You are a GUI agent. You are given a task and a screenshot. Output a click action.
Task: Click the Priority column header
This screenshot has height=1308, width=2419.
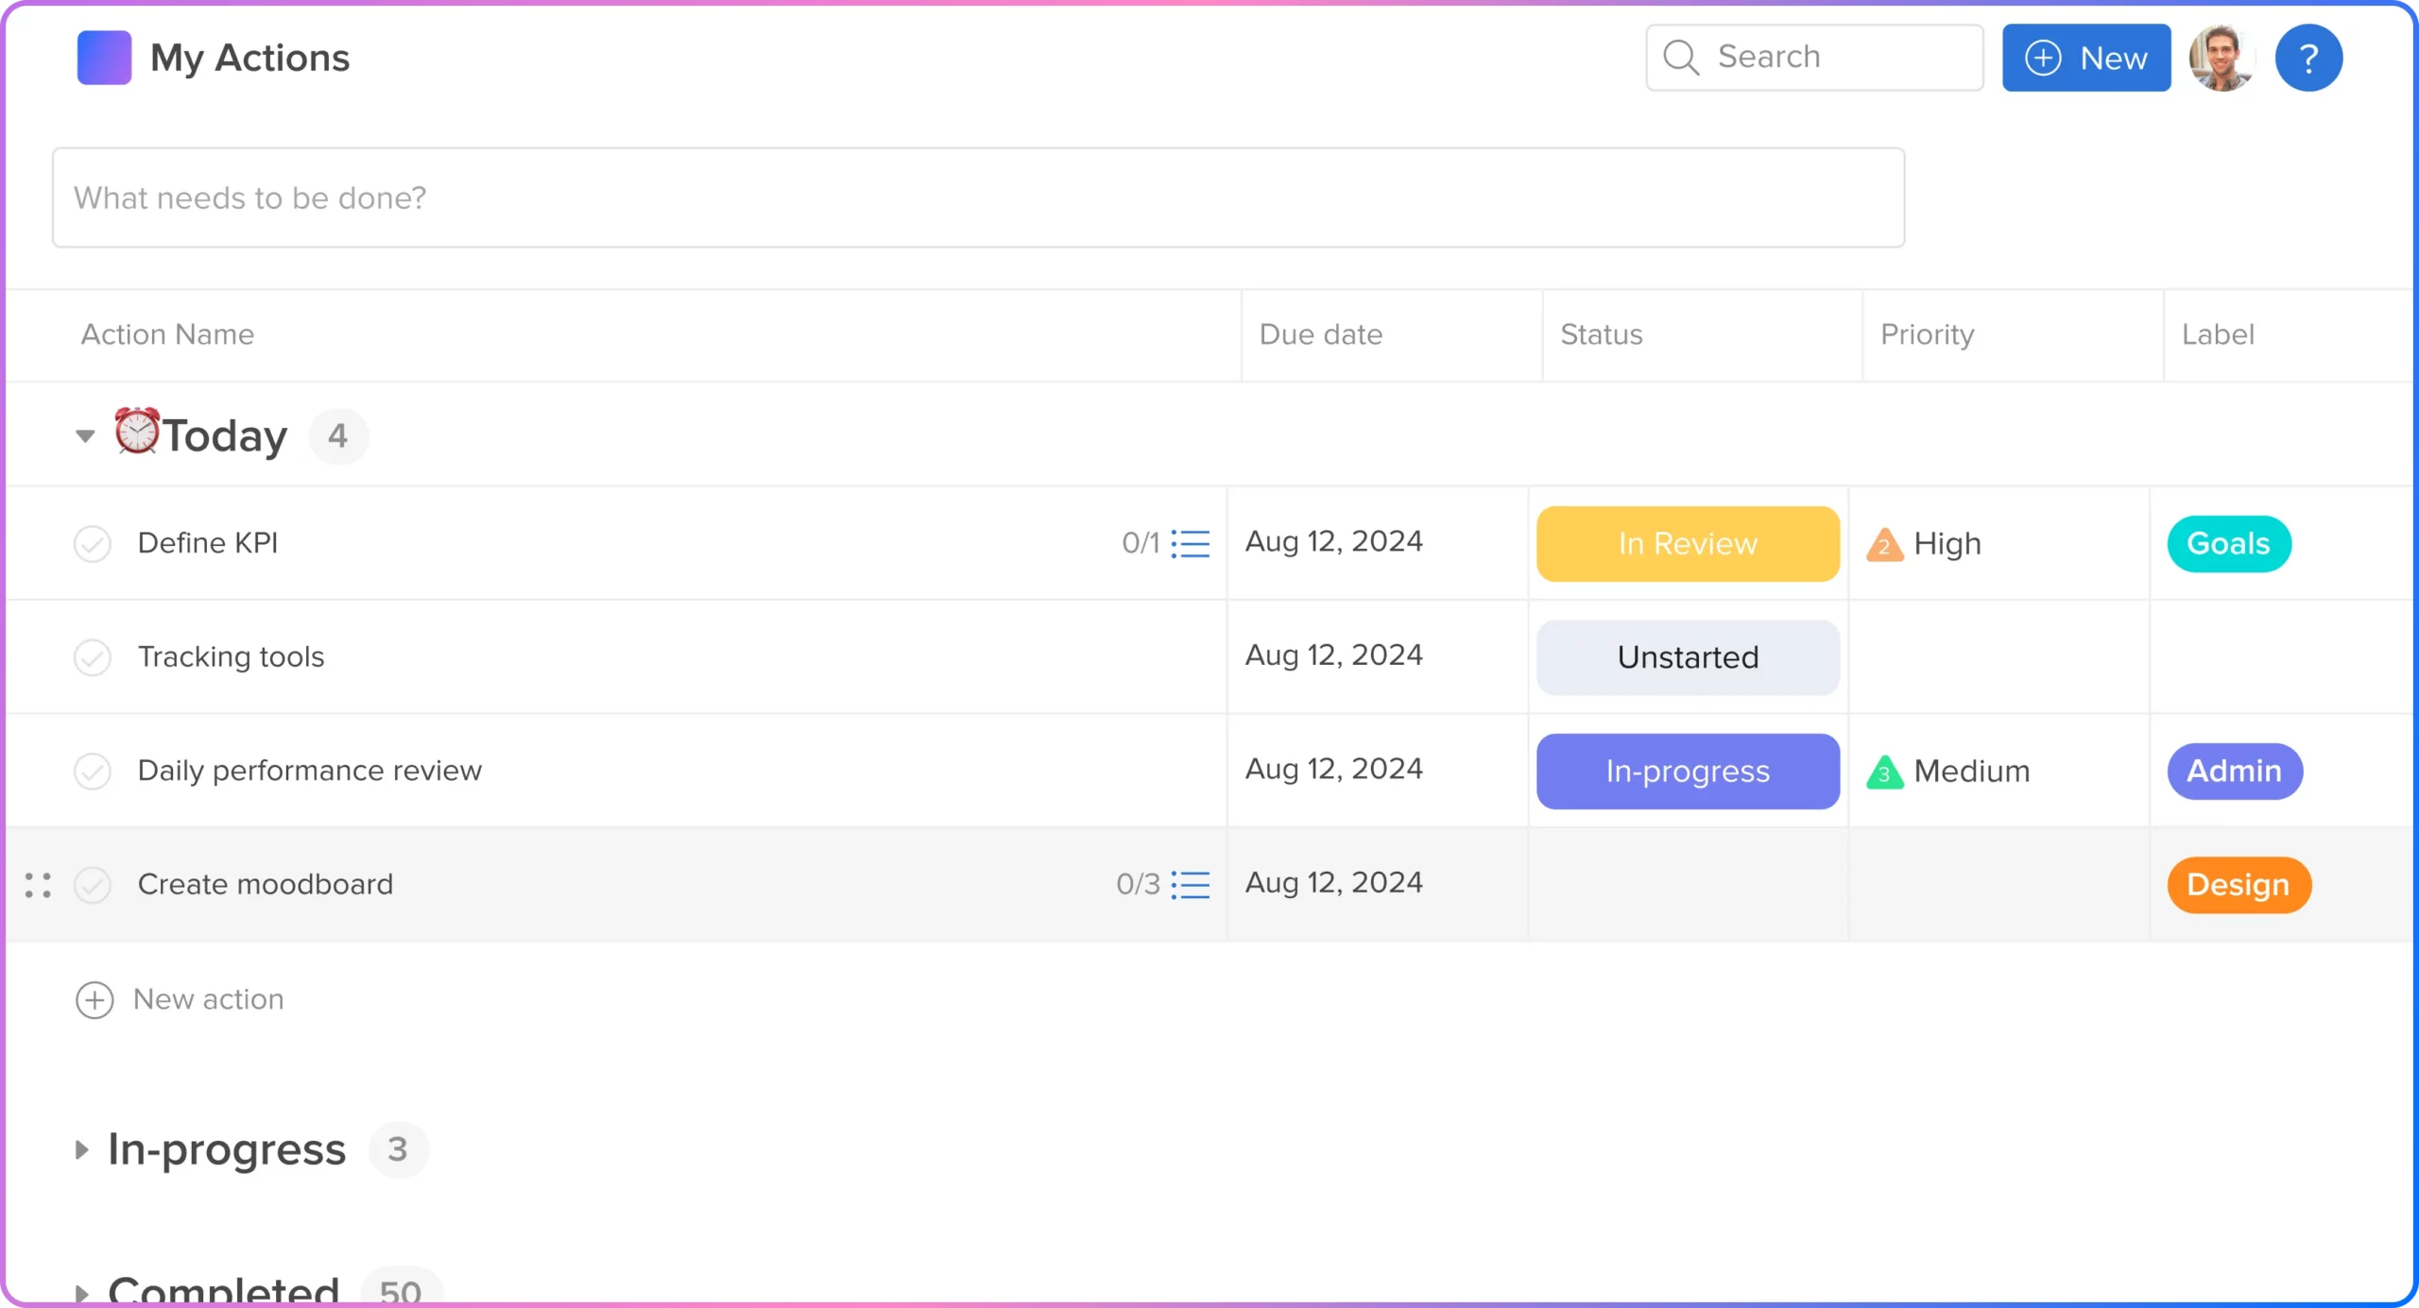coord(1927,334)
